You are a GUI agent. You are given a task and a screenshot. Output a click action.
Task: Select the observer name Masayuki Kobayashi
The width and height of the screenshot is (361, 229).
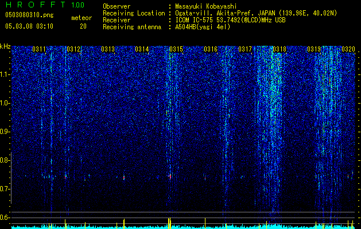[206, 6]
